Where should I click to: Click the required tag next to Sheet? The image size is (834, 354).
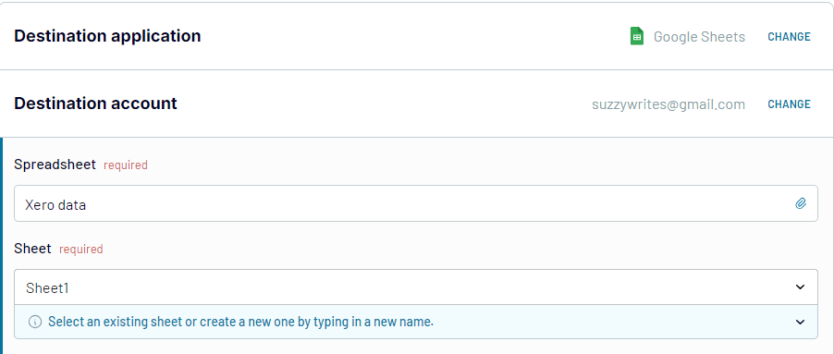80,250
